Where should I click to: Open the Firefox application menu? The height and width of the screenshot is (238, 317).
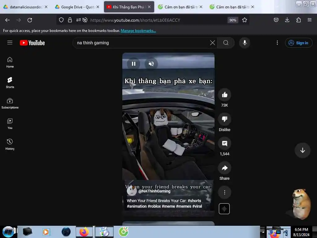pos(310,20)
